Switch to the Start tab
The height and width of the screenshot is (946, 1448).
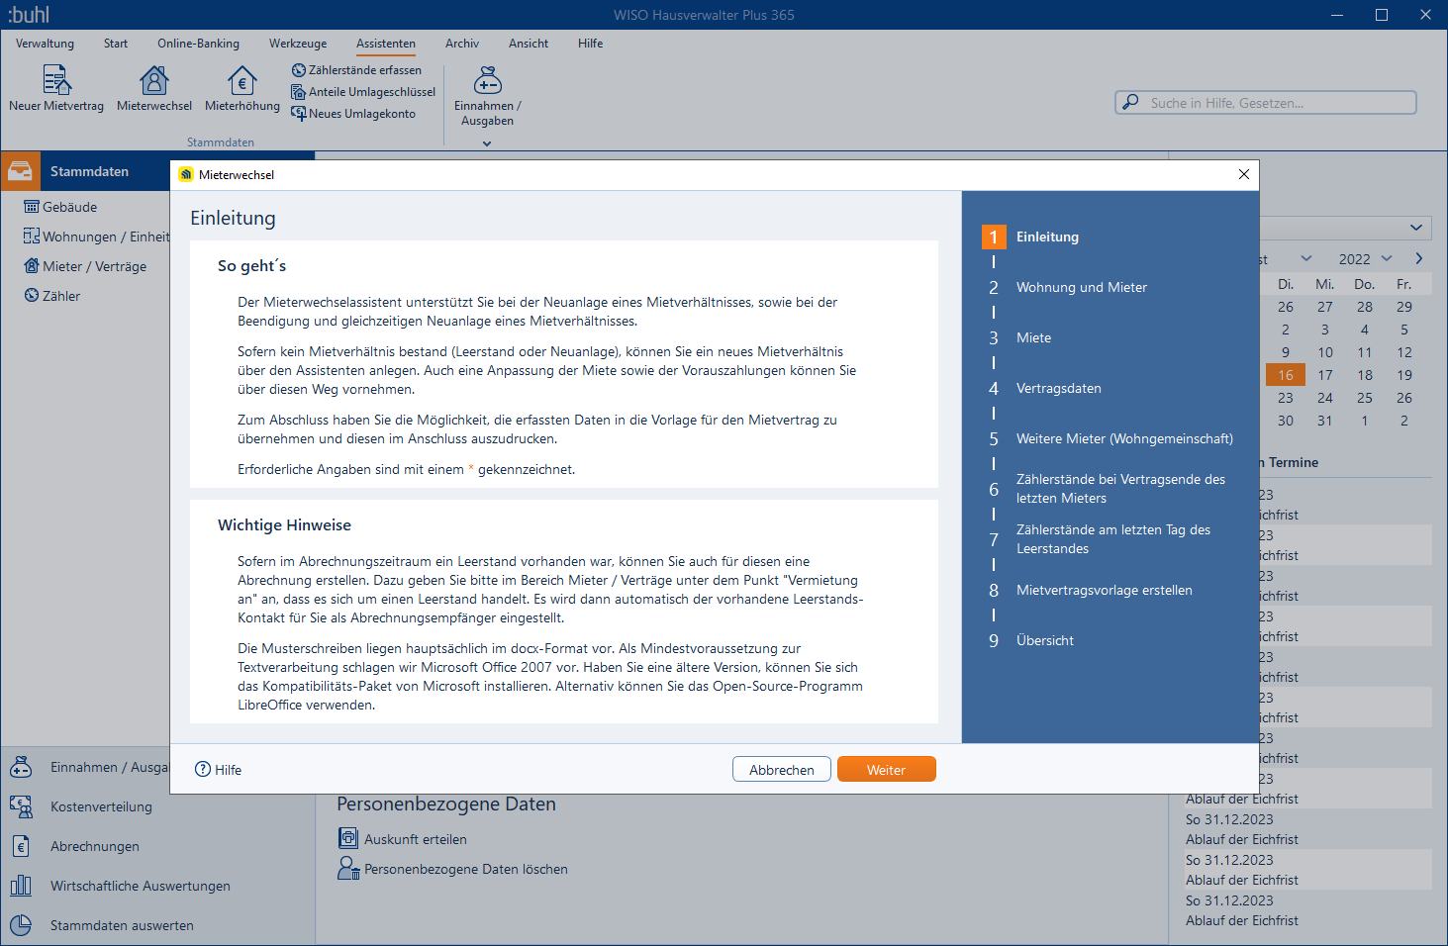pos(116,44)
